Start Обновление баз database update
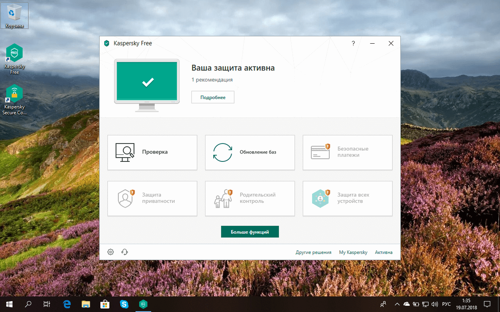500x312 pixels. point(250,152)
